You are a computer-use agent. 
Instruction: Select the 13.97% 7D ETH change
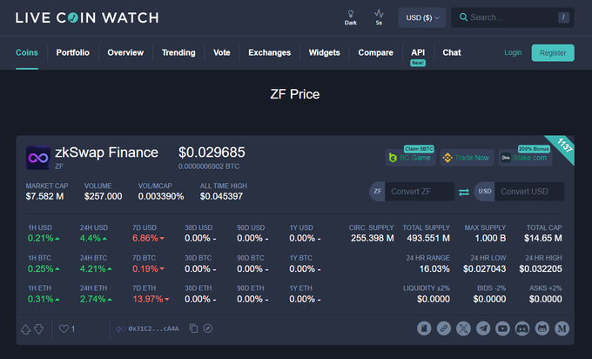tap(148, 299)
